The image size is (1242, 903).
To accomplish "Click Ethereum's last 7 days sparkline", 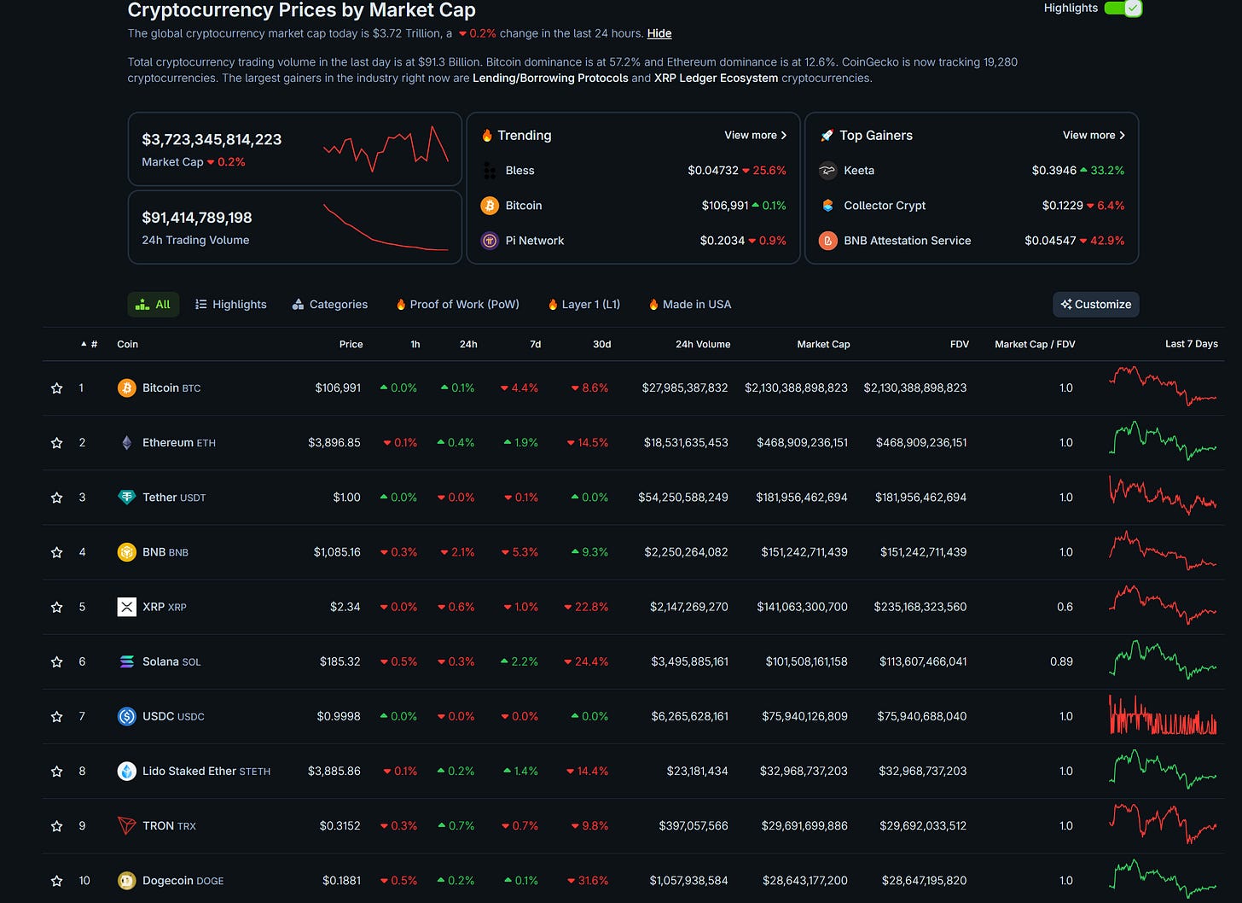I will point(1163,441).
